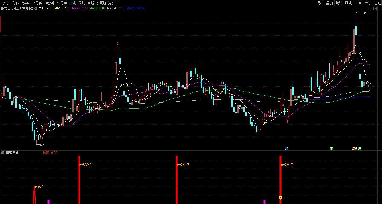Image resolution: width=382 pixels, height=204 pixels.
Task: Click the 9.95 high price label
Action: pyautogui.click(x=363, y=13)
